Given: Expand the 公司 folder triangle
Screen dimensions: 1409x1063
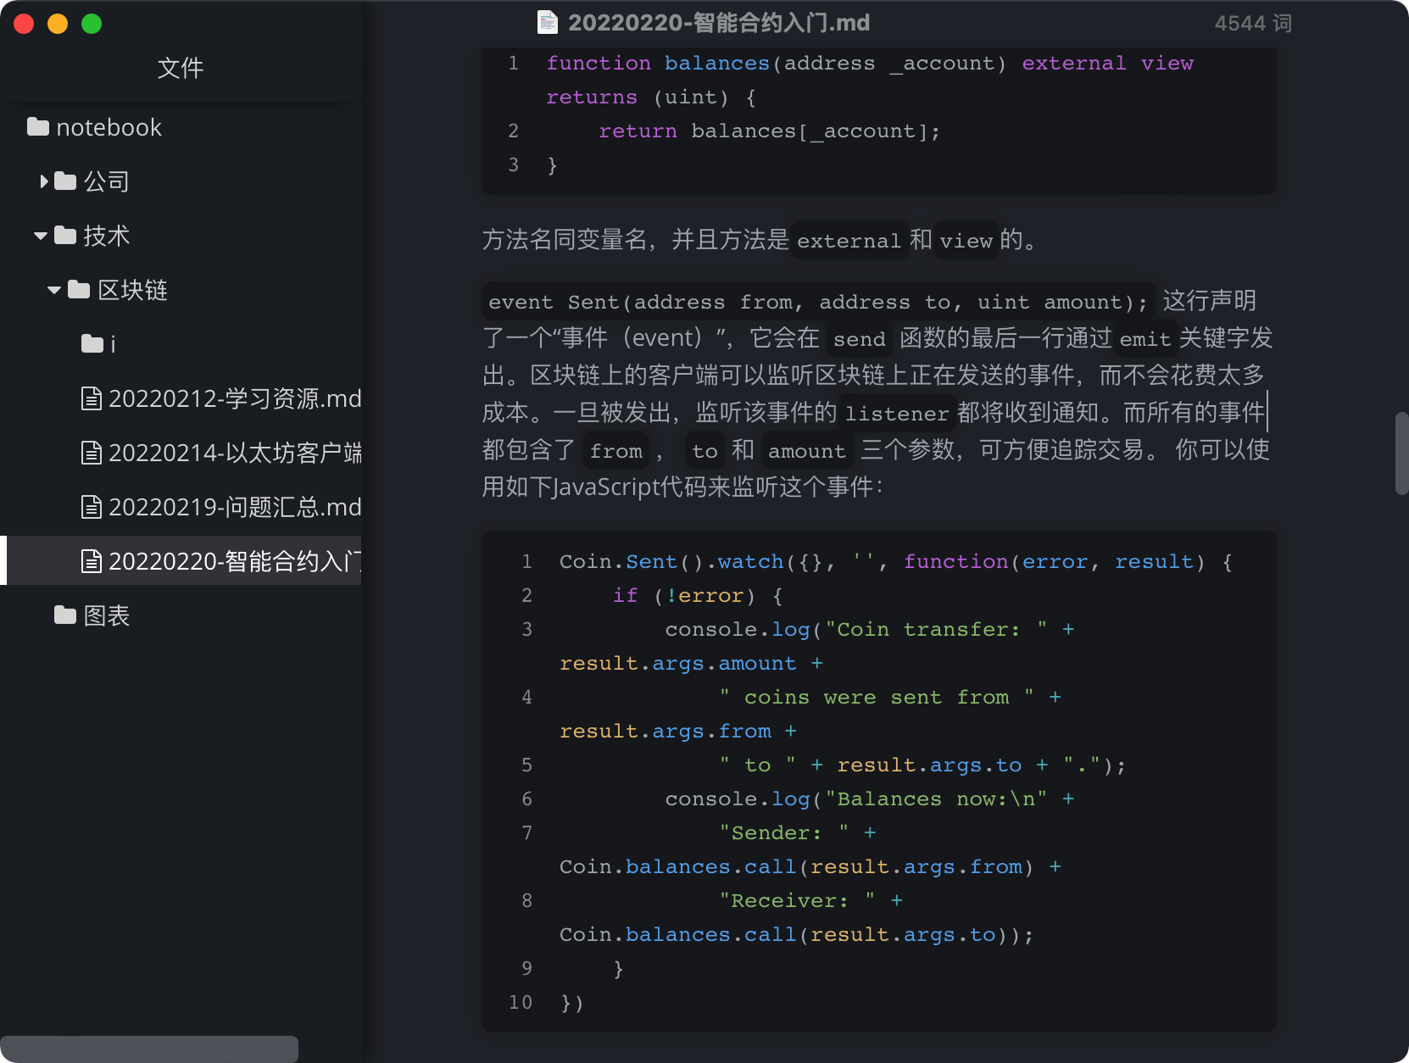Looking at the screenshot, I should (44, 181).
